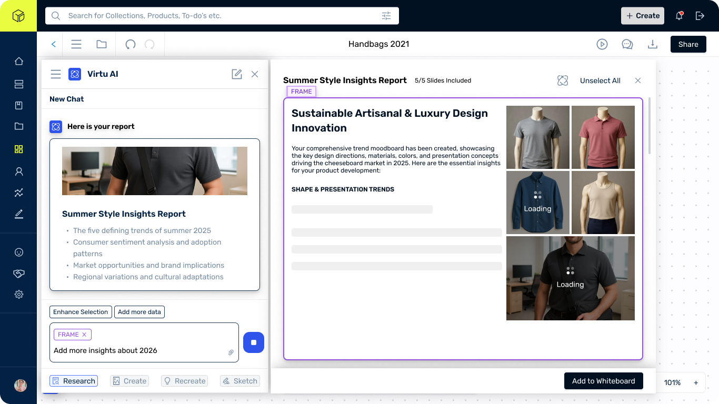Select the analytics trends icon in sidebar
The image size is (719, 404).
[x=18, y=193]
